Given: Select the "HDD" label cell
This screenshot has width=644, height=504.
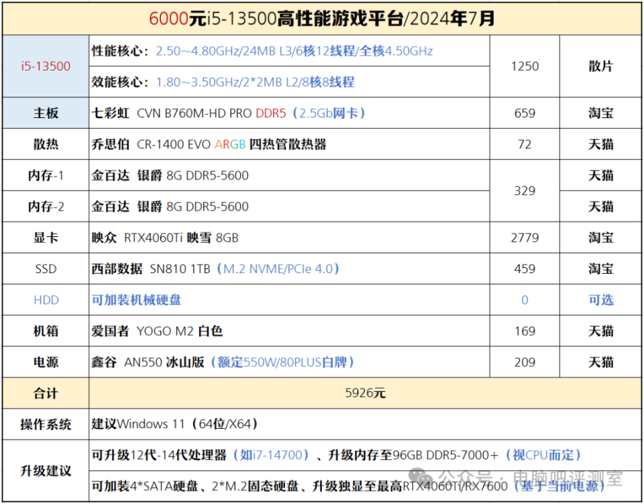Looking at the screenshot, I should 46,300.
